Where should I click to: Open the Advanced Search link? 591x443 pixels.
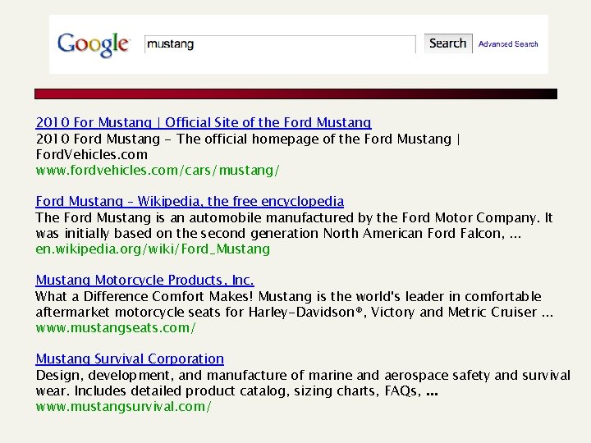(x=508, y=44)
